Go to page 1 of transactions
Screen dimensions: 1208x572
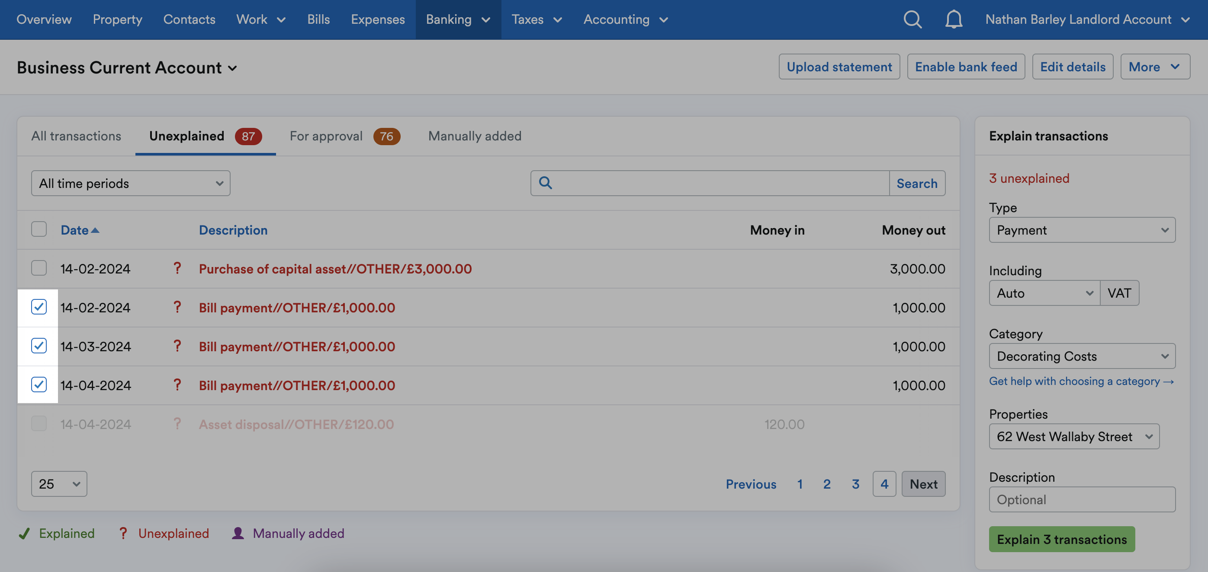click(x=800, y=484)
